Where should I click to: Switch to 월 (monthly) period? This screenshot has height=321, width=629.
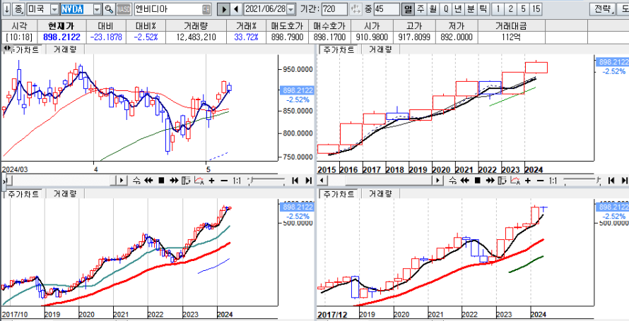tap(433, 9)
